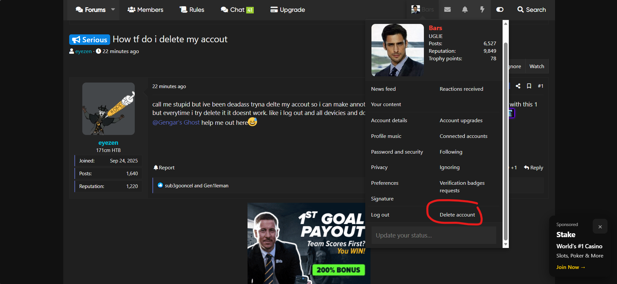Click Reply on the post
Viewport: 617px width, 284px height.
pyautogui.click(x=533, y=167)
